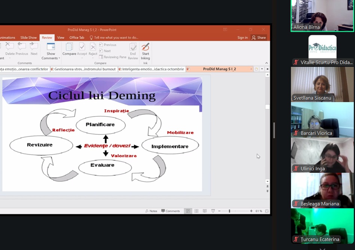The image size is (355, 250).
Task: Click the Tell me what you want field
Action: tap(116, 37)
